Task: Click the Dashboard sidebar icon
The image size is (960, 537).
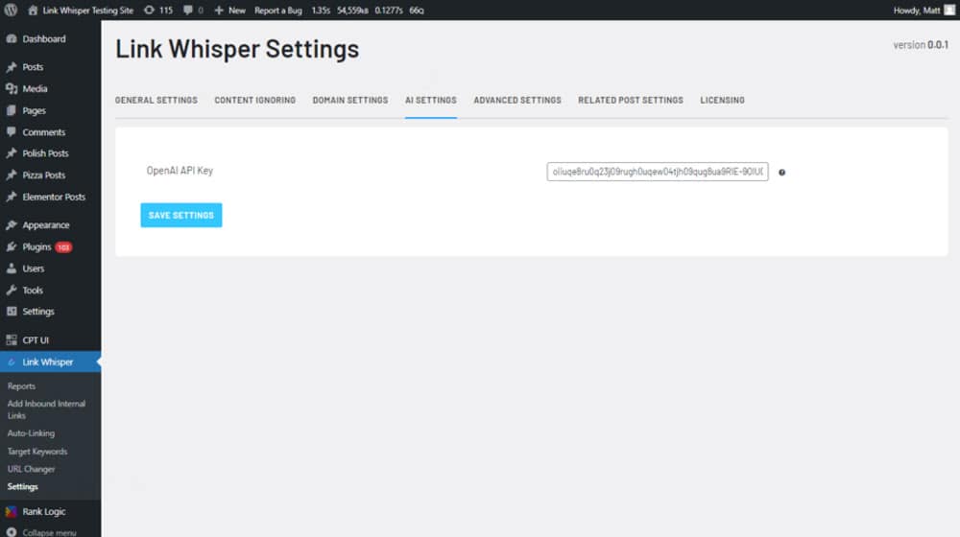Action: 11,38
